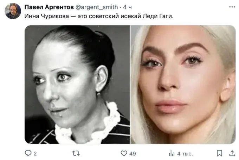
Task: Open the three-dot more options menu
Action: [232, 7]
